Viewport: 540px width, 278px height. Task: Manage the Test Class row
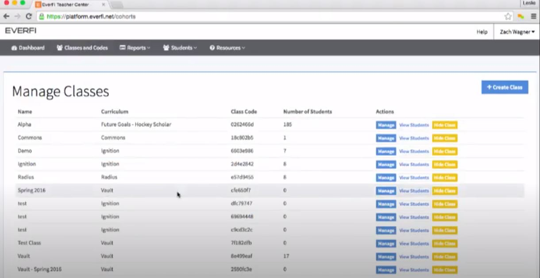point(386,244)
